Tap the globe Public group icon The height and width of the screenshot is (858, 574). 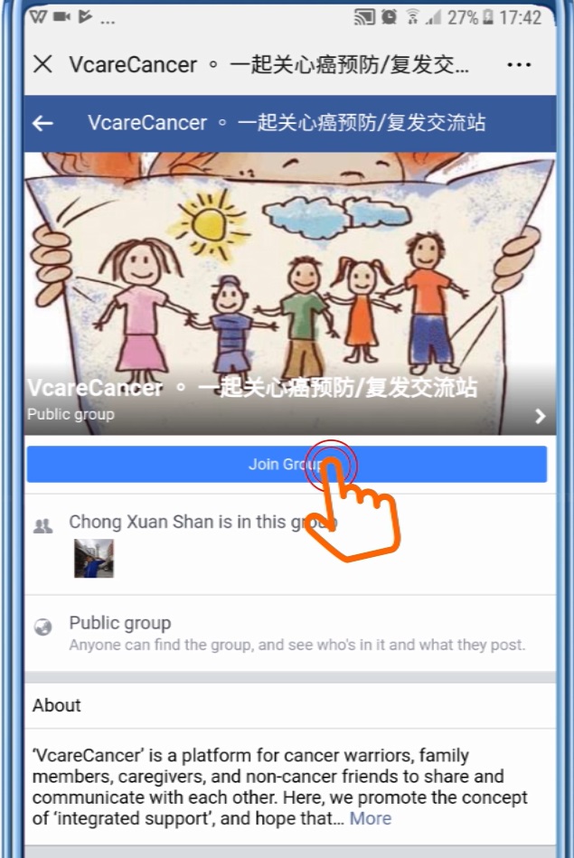click(x=43, y=627)
